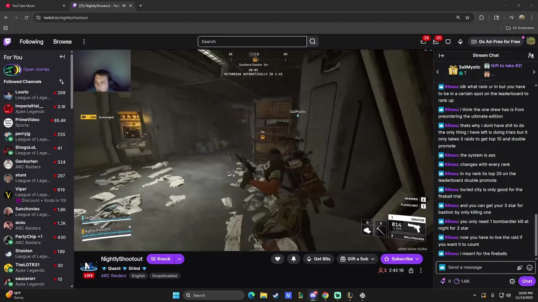Show previous gift leaderboard entry
538x302 pixels.
(438, 72)
